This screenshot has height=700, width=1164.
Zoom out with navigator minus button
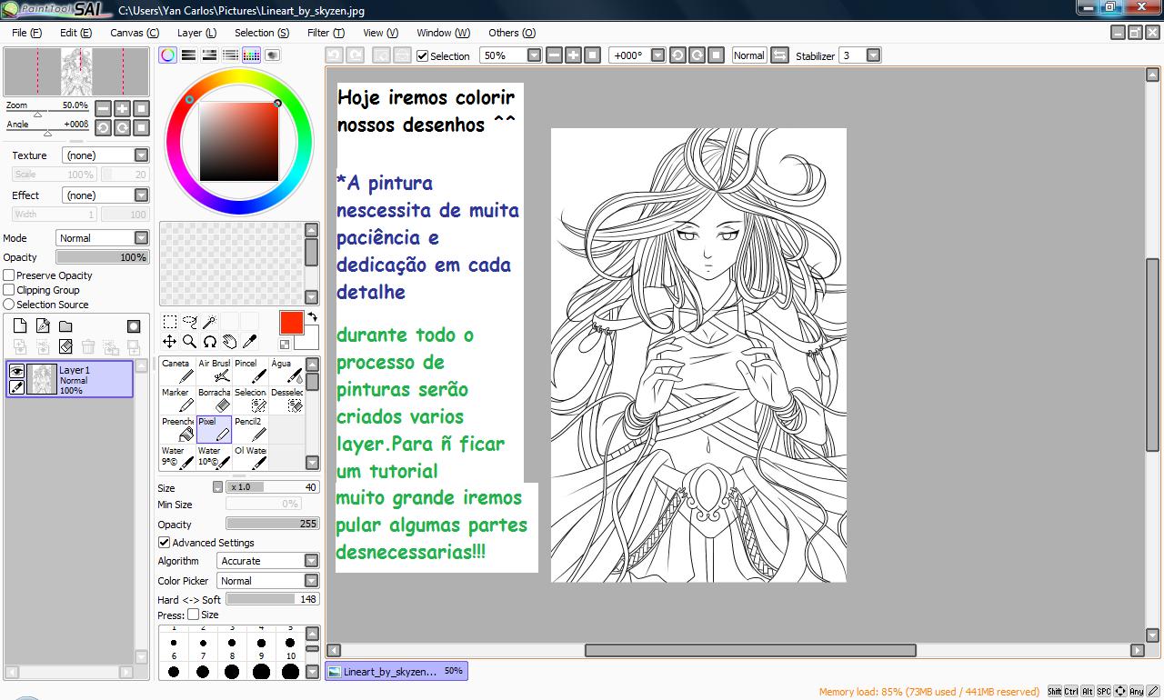coord(103,108)
